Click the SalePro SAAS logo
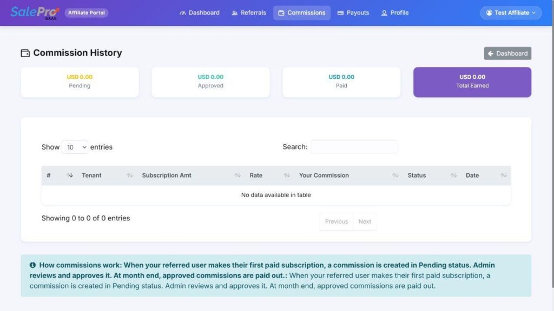Viewport: 554px width, 311px height. 35,13
